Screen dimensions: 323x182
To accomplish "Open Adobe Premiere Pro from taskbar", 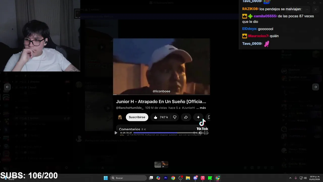I will click(x=166, y=178).
